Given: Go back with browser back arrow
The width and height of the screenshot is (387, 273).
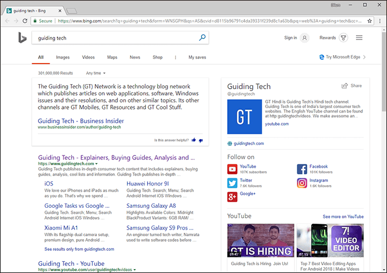Looking at the screenshot, I should click(7, 21).
